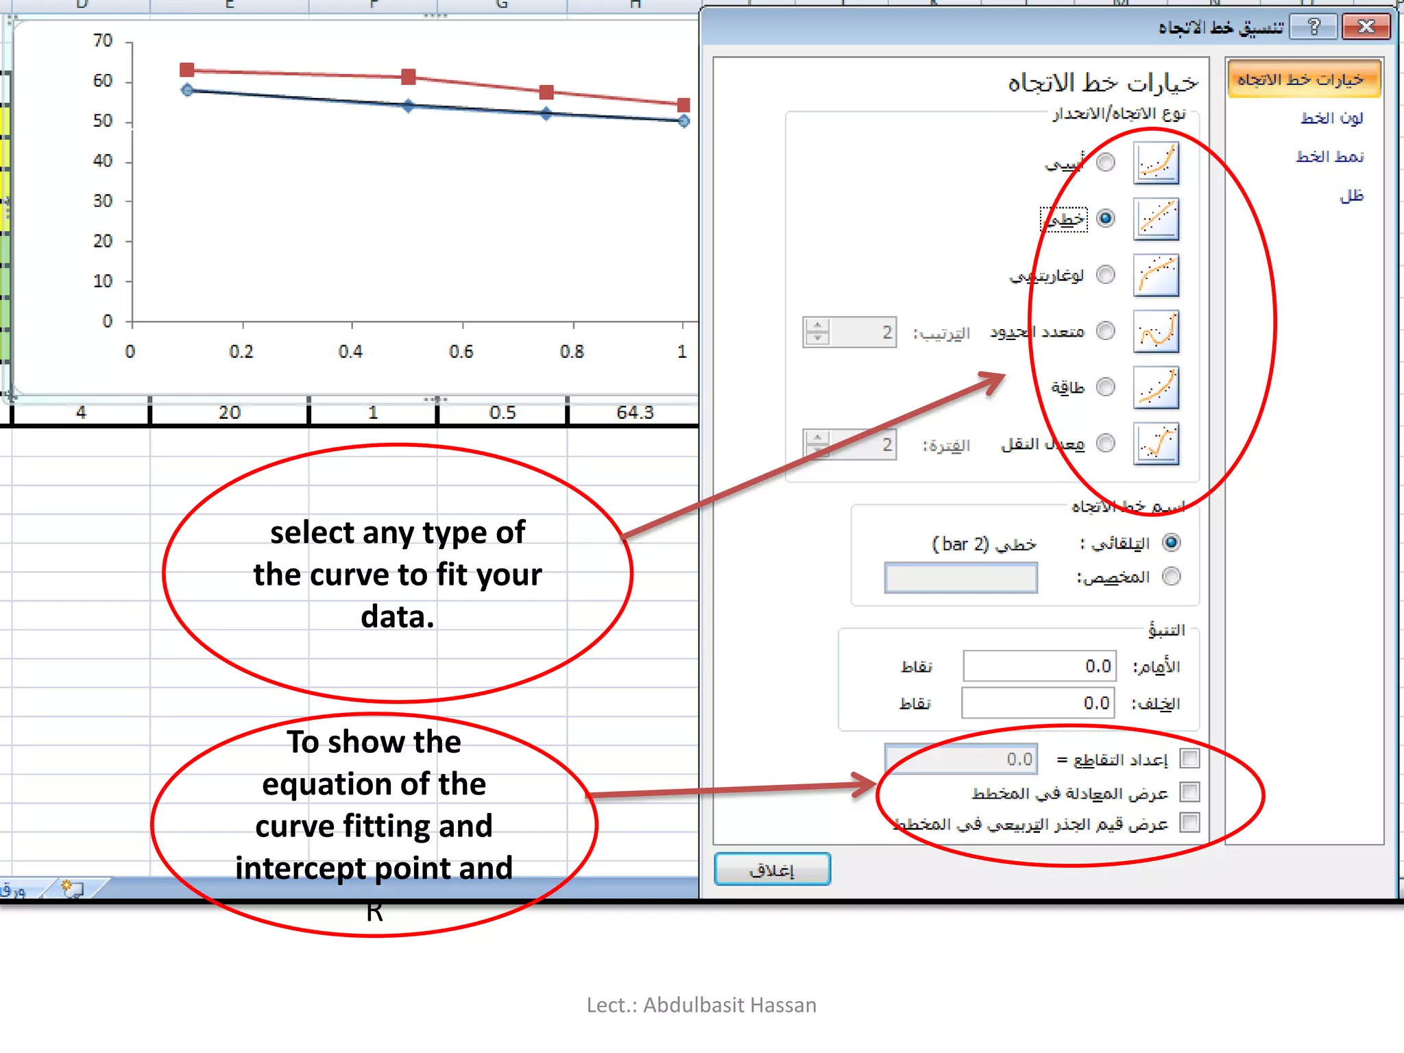Open the Line Color (لون الخط) tab
Image resolution: width=1404 pixels, height=1053 pixels.
click(1332, 118)
